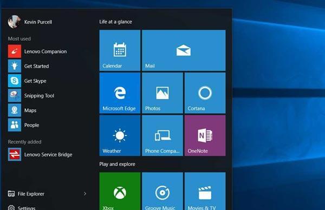Click the Get Started lightbulb icon
The width and height of the screenshot is (325, 210).
click(x=15, y=66)
